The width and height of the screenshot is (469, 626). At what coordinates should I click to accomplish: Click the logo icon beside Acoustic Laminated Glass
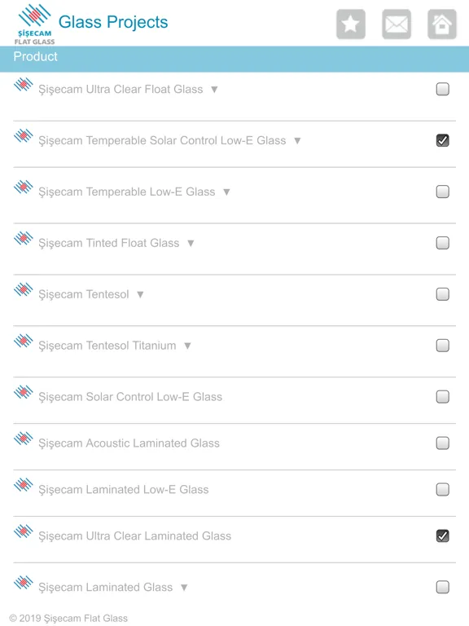click(x=23, y=439)
